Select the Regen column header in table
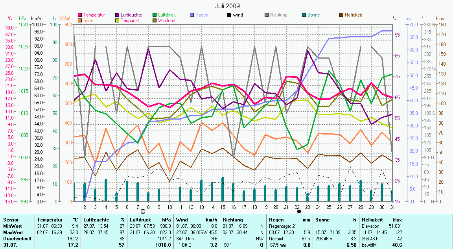The image size is (453, 249). pos(276,220)
